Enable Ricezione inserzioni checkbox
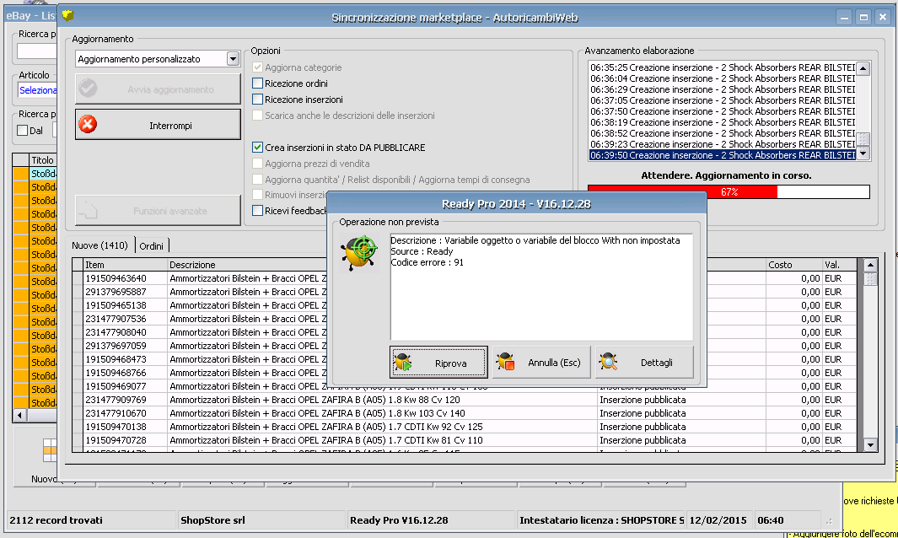Image resolution: width=898 pixels, height=538 pixels. tap(258, 100)
